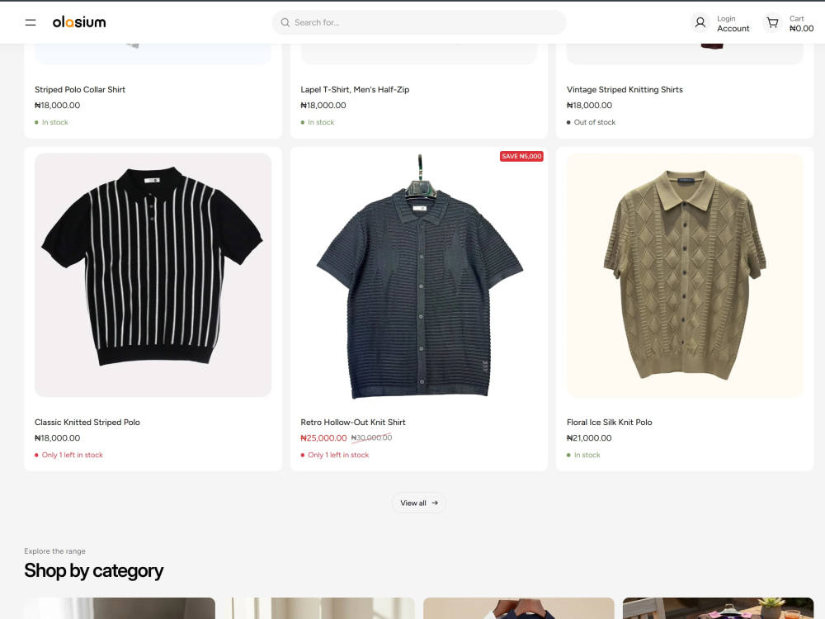This screenshot has width=825, height=619.
Task: Click the olasium logo
Action: [79, 22]
